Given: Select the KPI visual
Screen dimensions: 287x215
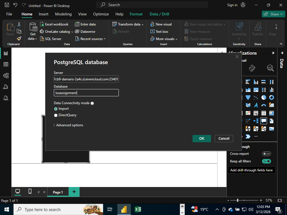Looking at the screenshot, I should point(248,113).
